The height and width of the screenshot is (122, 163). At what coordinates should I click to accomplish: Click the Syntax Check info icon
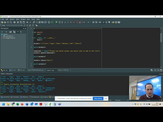[49, 22]
